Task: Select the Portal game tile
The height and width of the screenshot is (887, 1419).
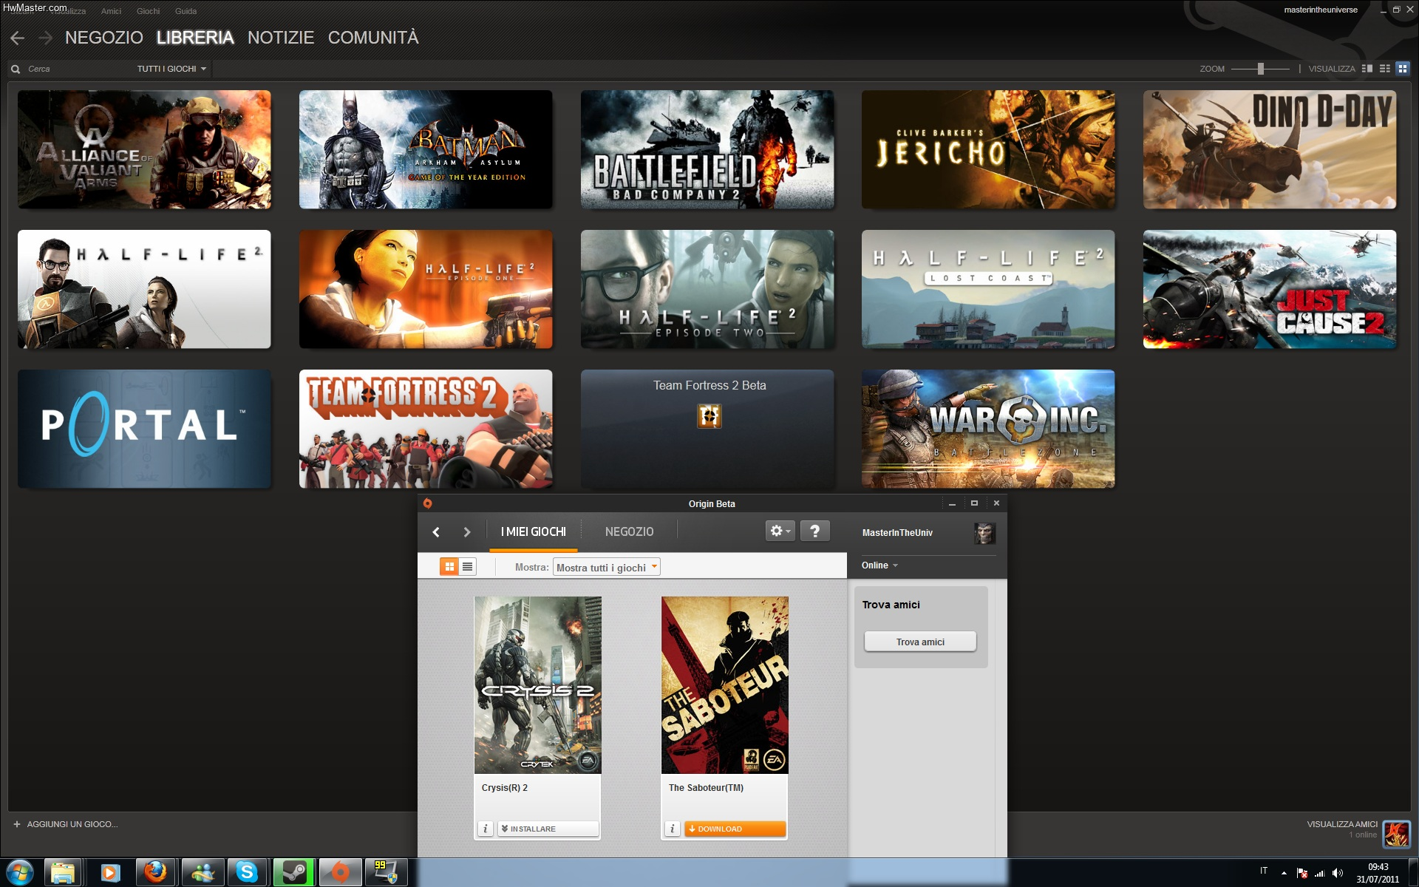Action: point(144,429)
